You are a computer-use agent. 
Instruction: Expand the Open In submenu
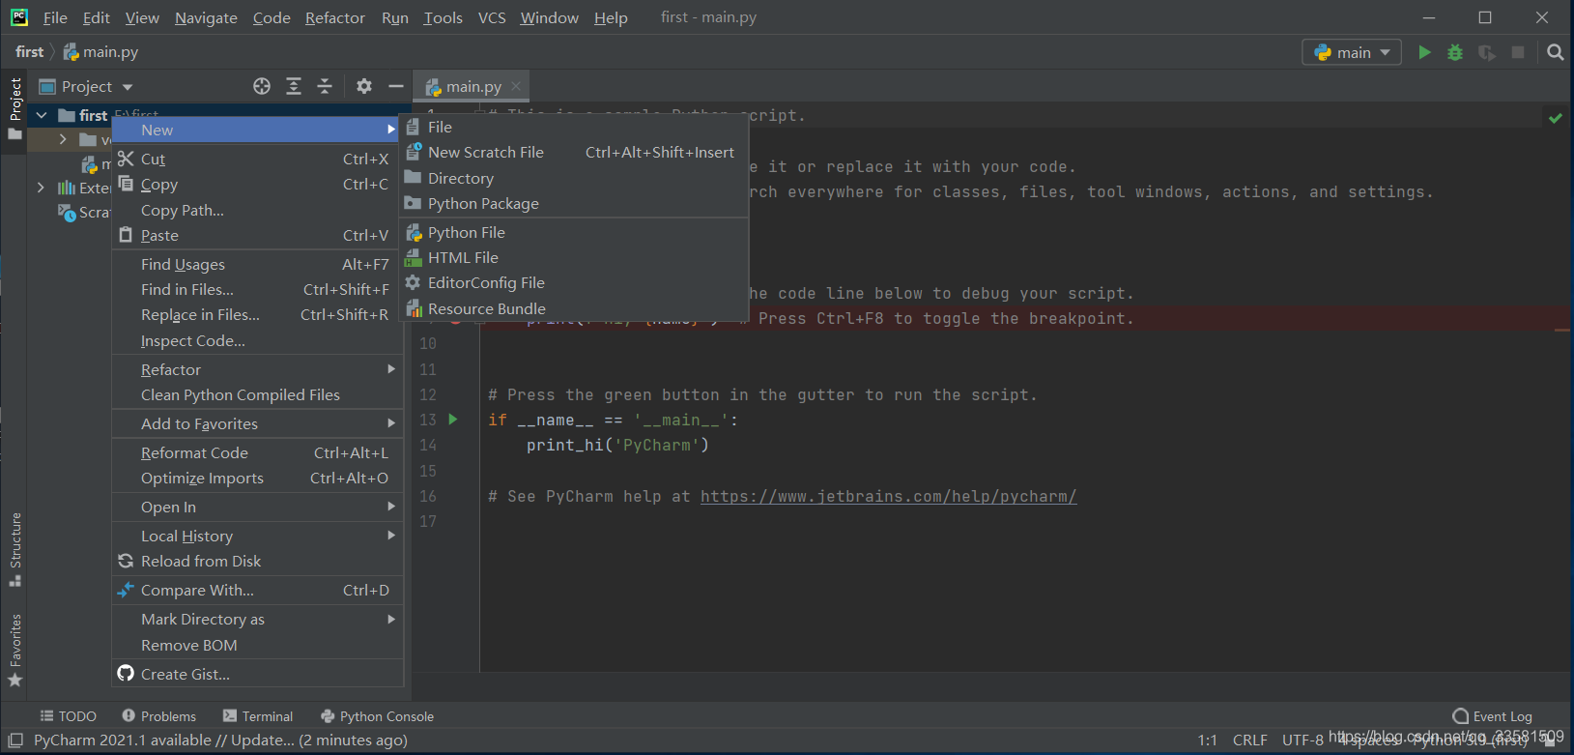[257, 507]
